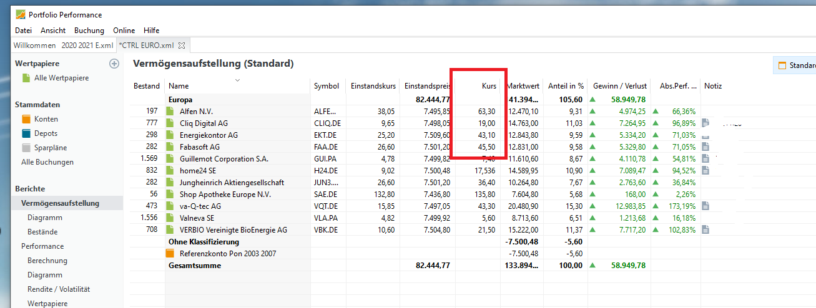
Task: Open Sparpläne in the sidebar
Action: coord(51,148)
